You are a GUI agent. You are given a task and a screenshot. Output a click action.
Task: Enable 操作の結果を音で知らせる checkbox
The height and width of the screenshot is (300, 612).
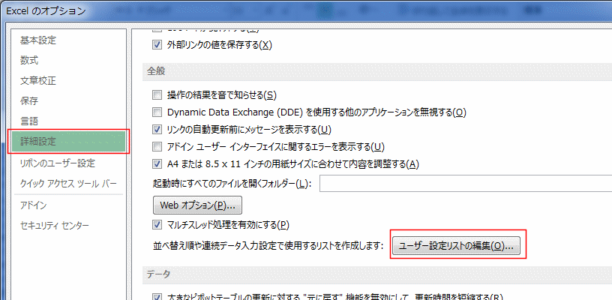click(x=157, y=94)
